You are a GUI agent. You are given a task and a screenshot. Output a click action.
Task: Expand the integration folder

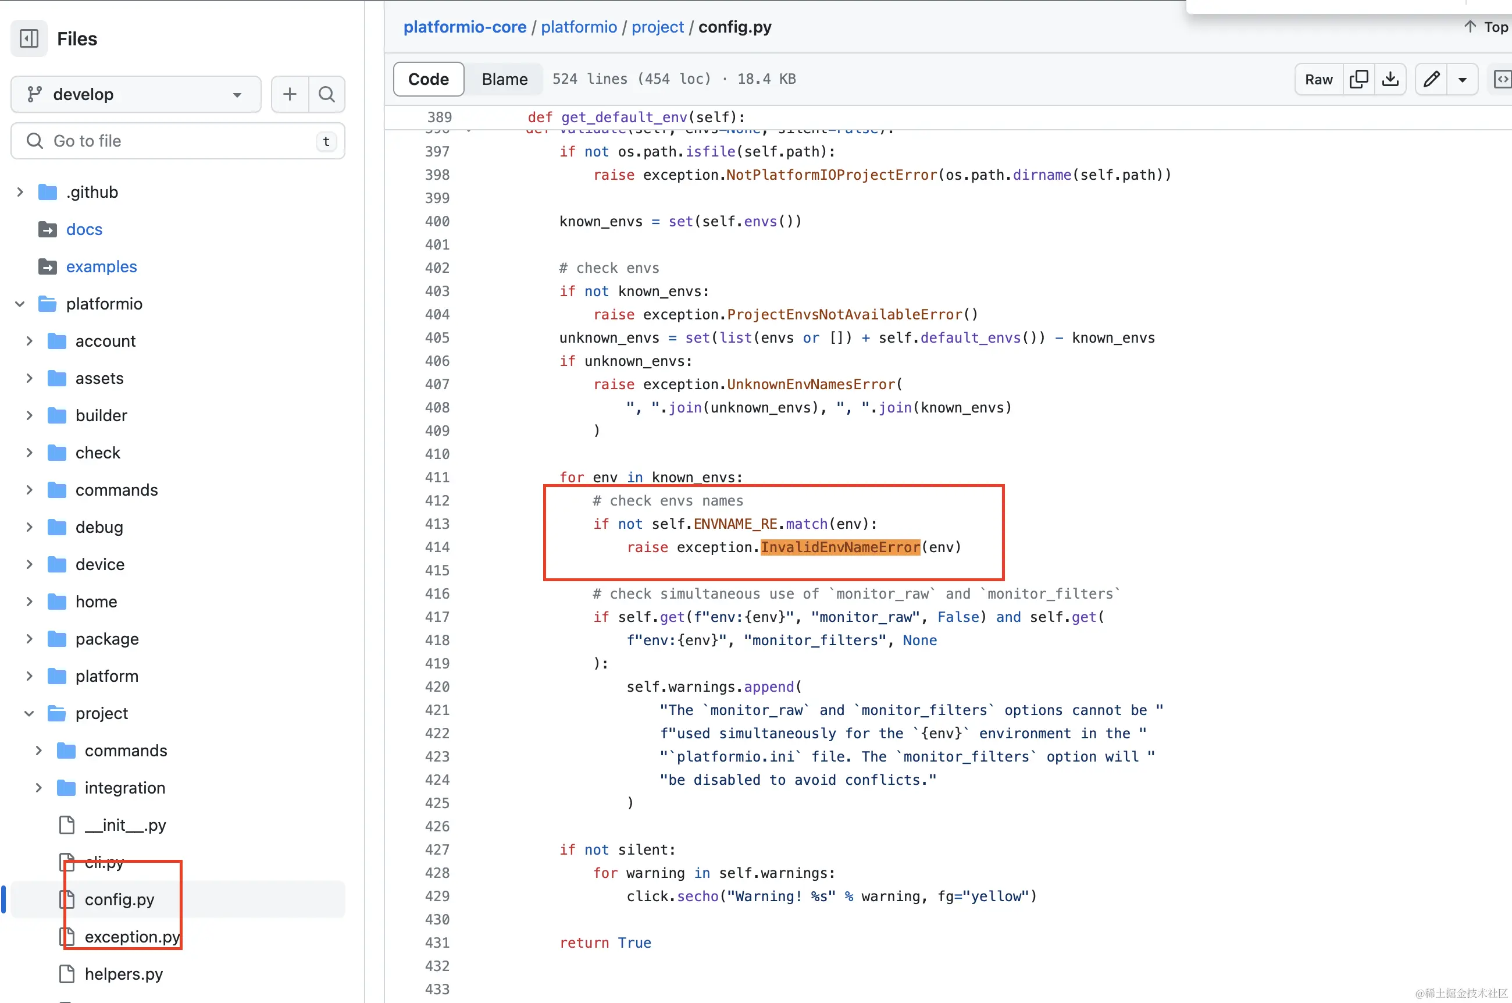point(38,787)
